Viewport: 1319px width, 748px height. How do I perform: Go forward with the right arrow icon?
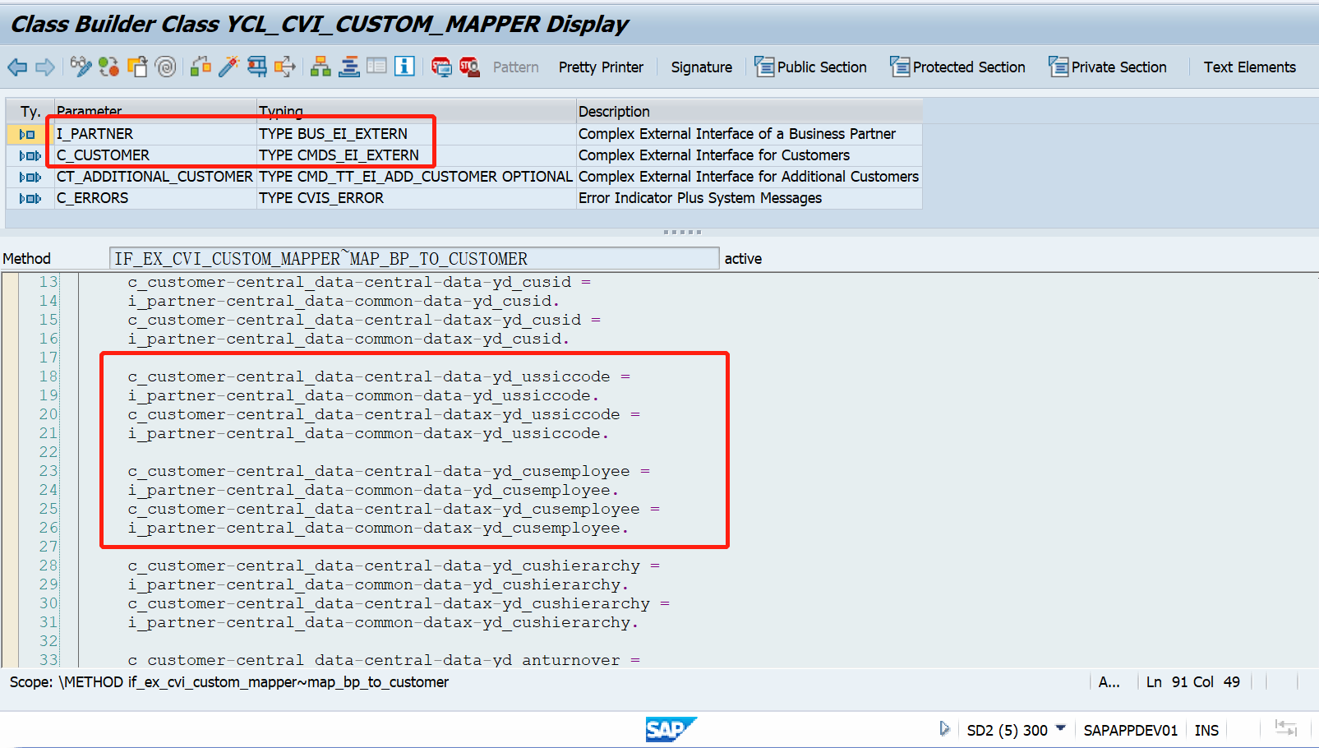(x=45, y=67)
